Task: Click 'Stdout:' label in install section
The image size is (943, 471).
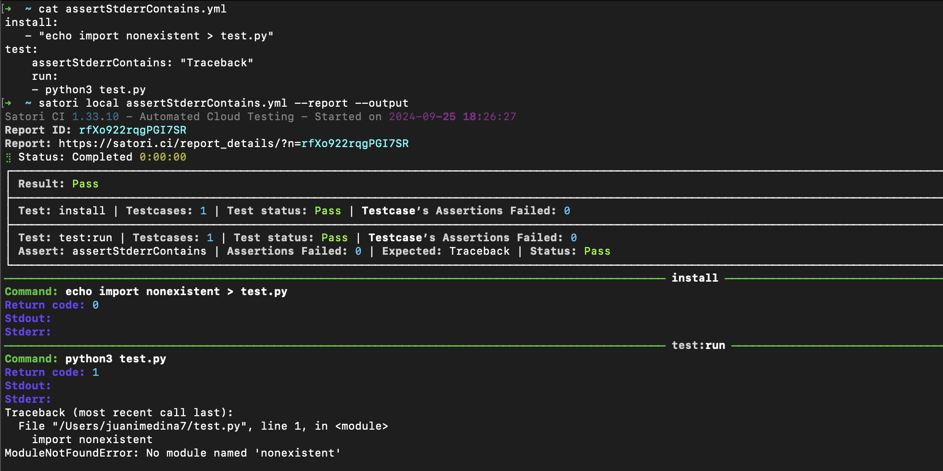Action: pyautogui.click(x=28, y=319)
